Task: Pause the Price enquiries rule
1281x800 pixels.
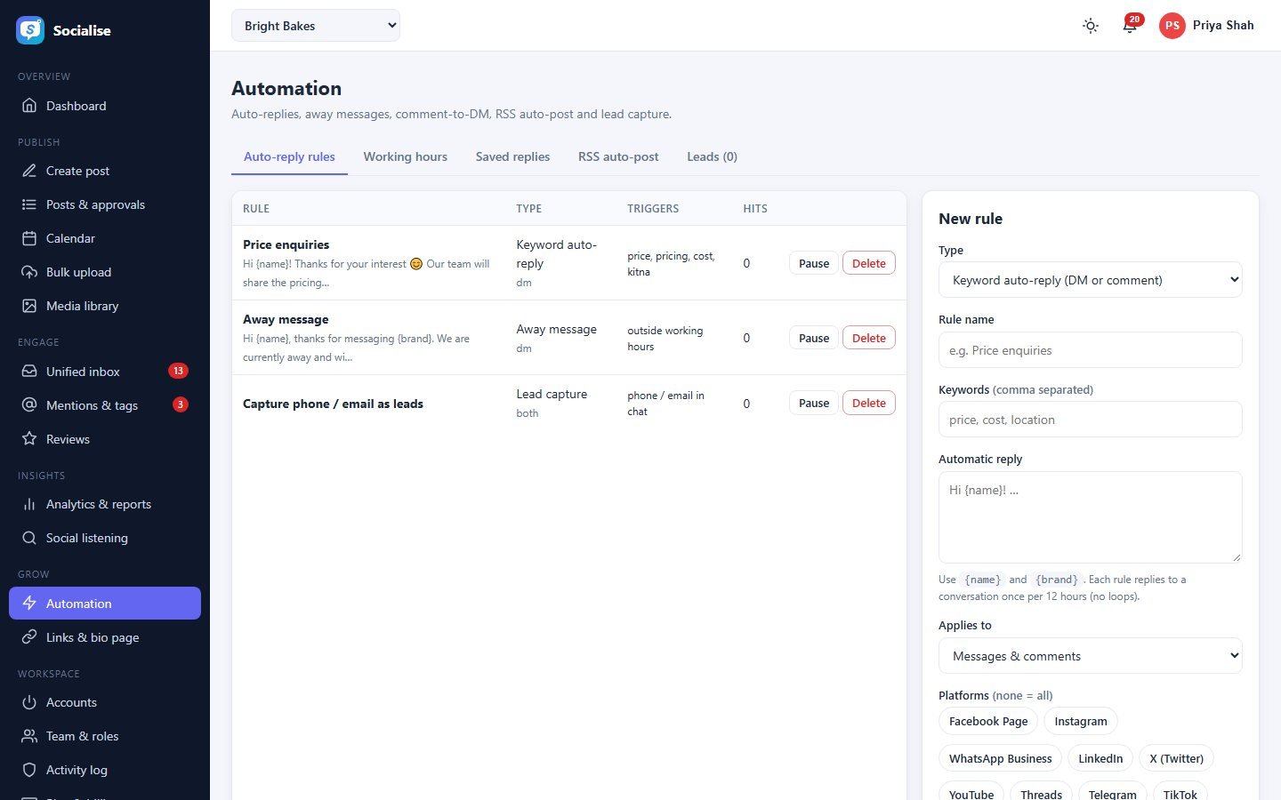Action: (814, 263)
